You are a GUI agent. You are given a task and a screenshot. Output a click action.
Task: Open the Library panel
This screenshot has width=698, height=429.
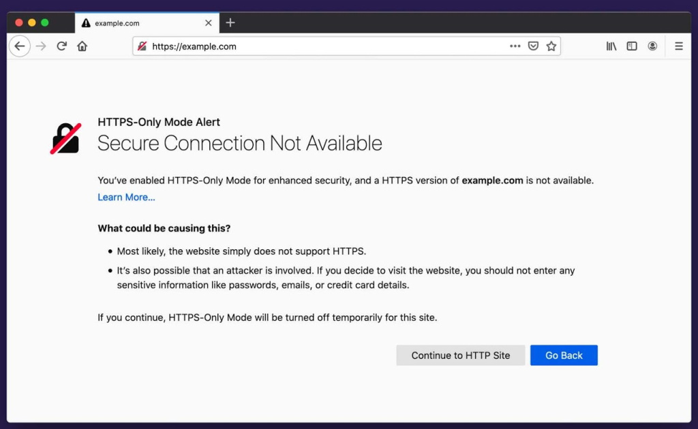611,46
